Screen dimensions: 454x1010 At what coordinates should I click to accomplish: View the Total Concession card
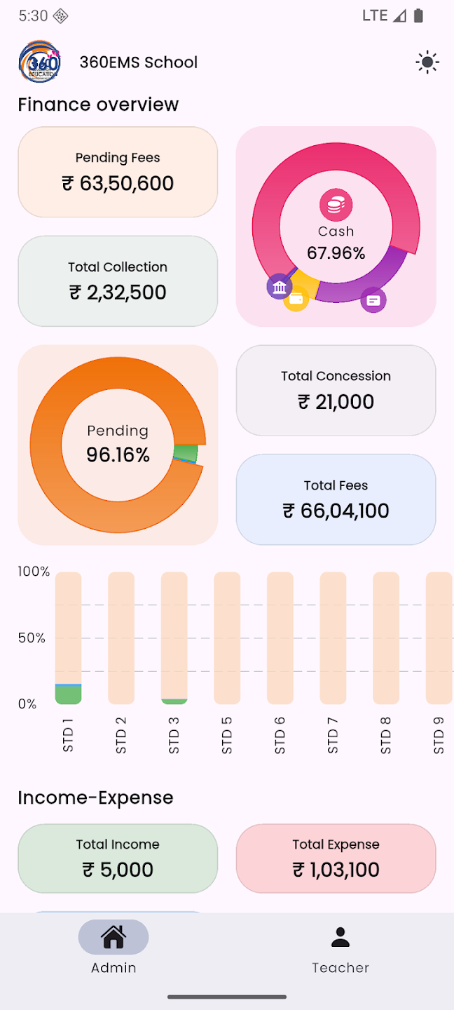(x=336, y=390)
